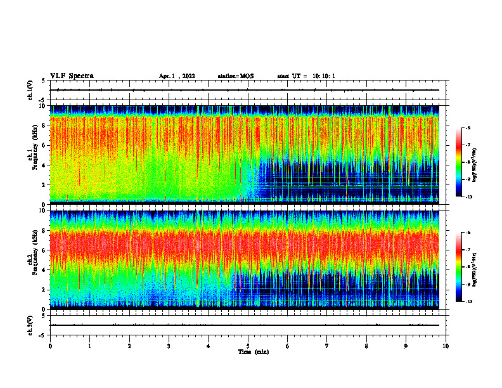Viewport: 502px width, 388px height.
Task: Click the ch.1 PSD color scale bar
Action: pos(459,162)
